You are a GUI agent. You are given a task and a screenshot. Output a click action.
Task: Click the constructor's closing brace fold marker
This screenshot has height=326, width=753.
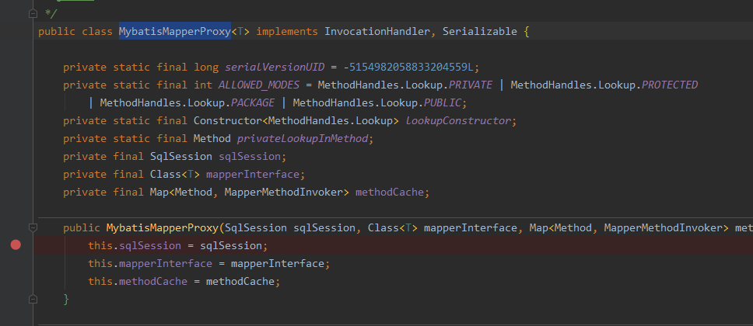click(x=33, y=299)
